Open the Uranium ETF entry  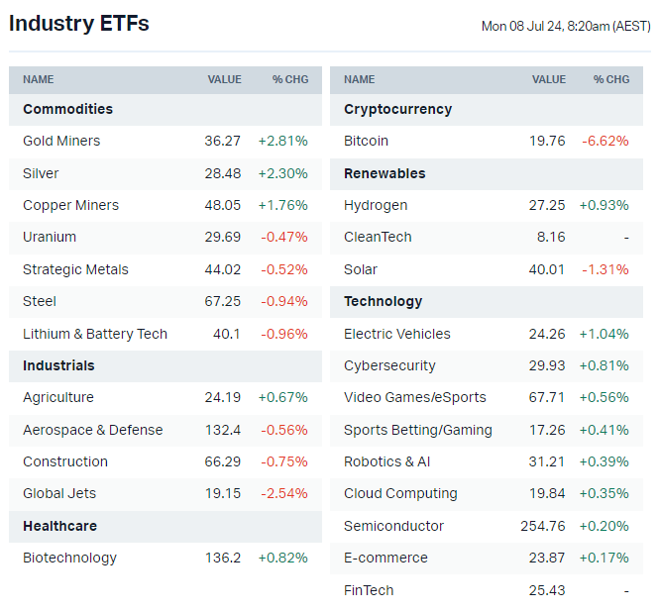pyautogui.click(x=50, y=237)
